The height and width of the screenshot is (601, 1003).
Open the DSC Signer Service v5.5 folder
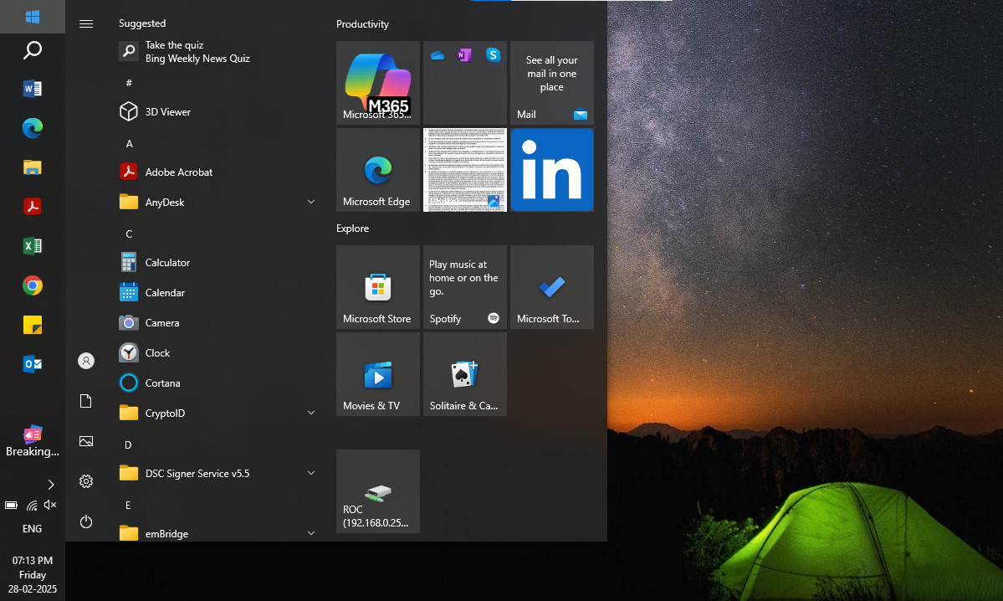[x=217, y=473]
